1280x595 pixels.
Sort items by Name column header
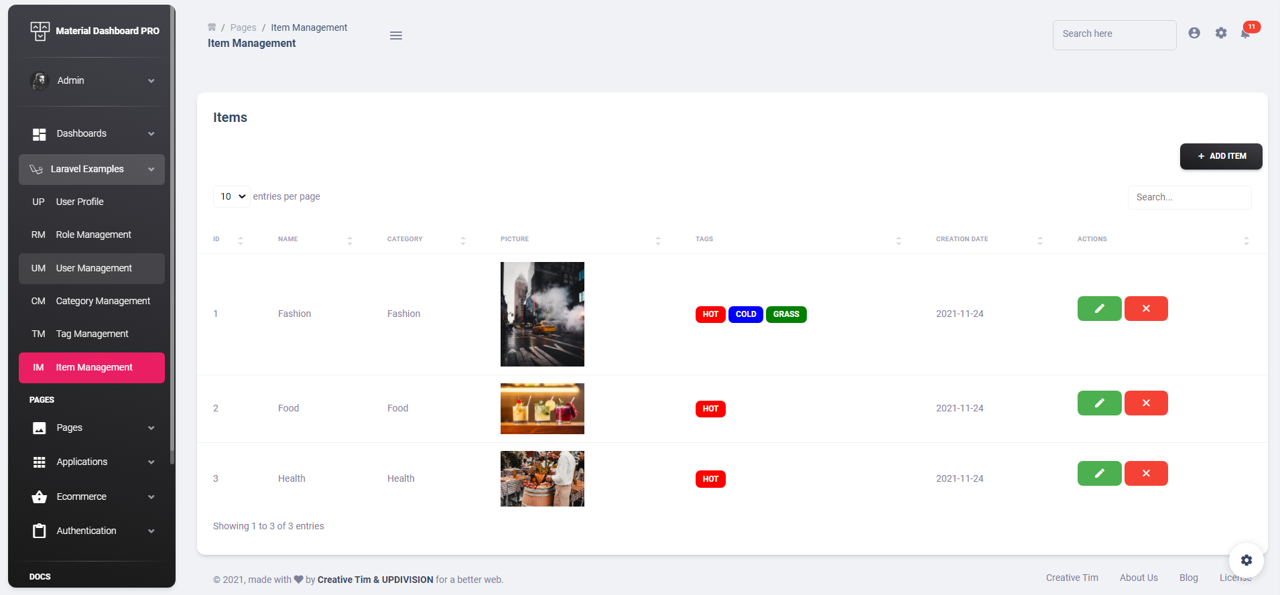[314, 239]
